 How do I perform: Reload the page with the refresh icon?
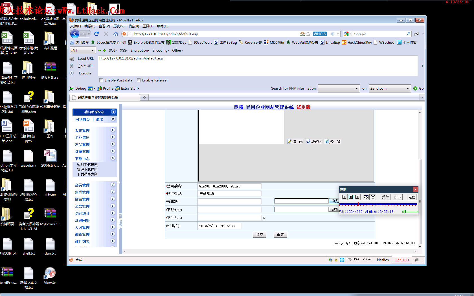96,34
